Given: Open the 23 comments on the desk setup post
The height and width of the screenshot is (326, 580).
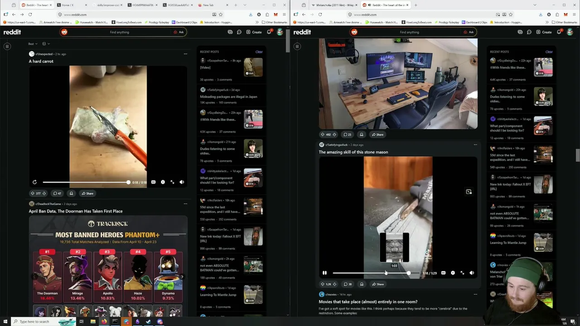Looking at the screenshot, I should pos(347,134).
